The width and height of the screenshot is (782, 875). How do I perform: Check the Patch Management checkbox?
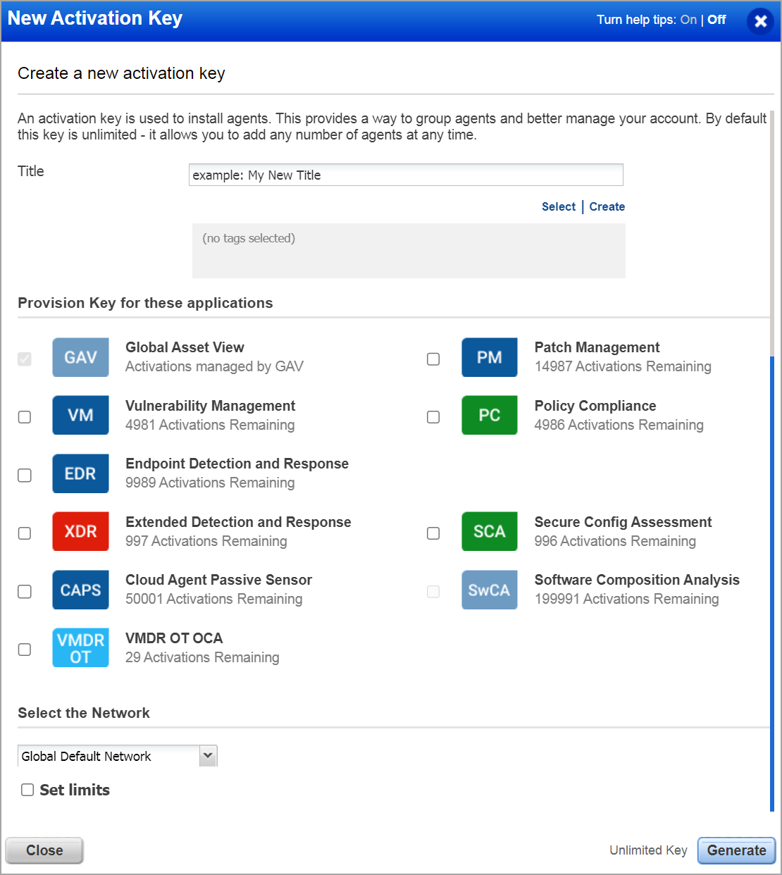point(433,359)
